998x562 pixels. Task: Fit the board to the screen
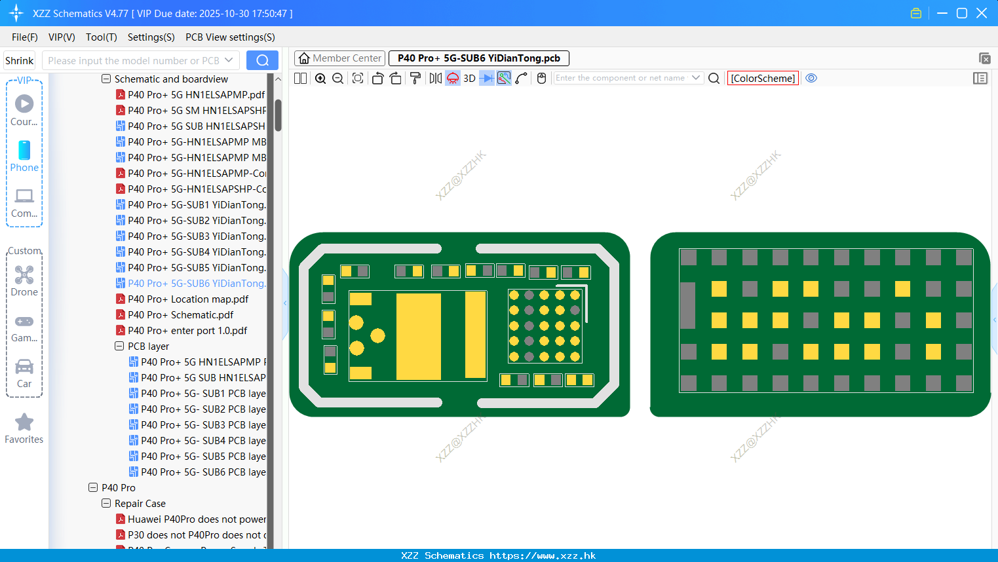pyautogui.click(x=358, y=79)
